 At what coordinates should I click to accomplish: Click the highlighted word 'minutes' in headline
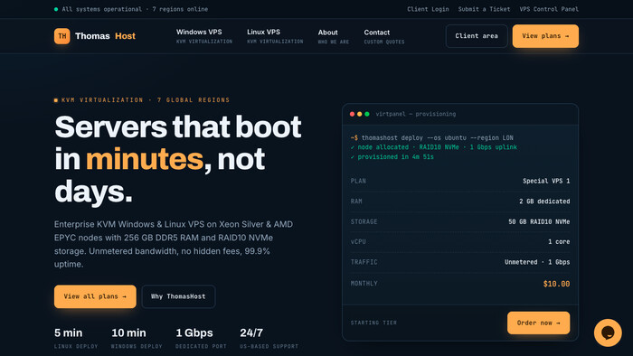pyautogui.click(x=145, y=159)
